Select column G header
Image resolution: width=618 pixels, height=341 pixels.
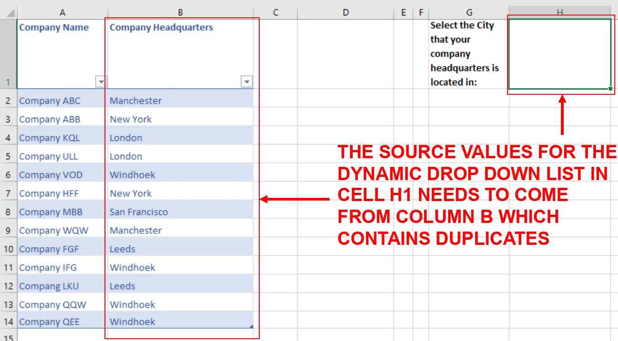(x=469, y=12)
